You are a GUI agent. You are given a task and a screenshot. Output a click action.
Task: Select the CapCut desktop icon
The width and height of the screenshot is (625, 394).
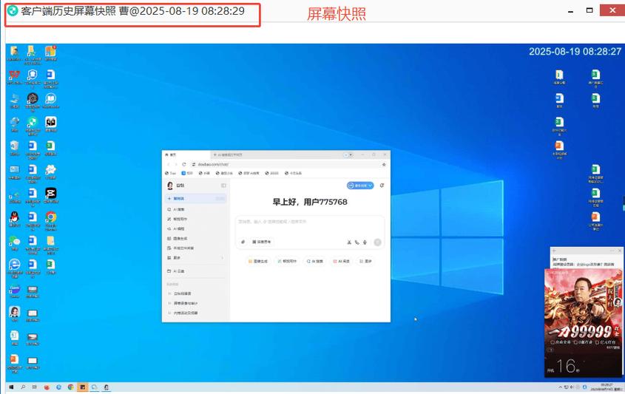[x=50, y=195]
